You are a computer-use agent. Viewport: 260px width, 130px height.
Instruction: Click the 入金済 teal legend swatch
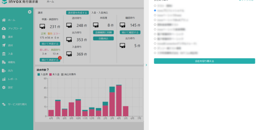(39, 75)
